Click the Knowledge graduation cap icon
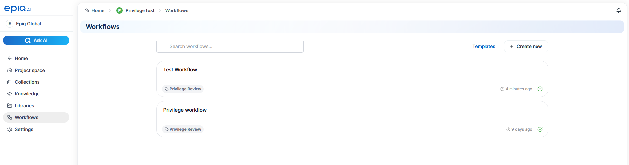This screenshot has width=629, height=165. (10, 94)
